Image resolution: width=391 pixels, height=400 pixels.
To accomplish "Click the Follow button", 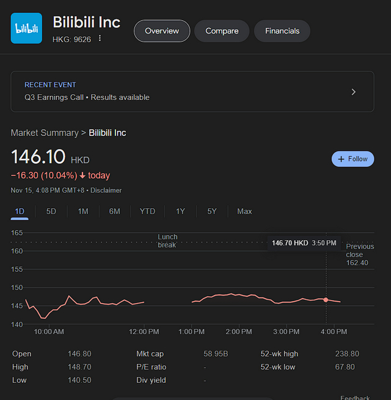I will [x=353, y=159].
